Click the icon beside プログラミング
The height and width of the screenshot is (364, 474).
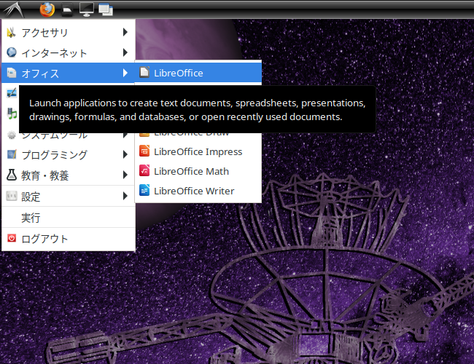pyautogui.click(x=12, y=154)
